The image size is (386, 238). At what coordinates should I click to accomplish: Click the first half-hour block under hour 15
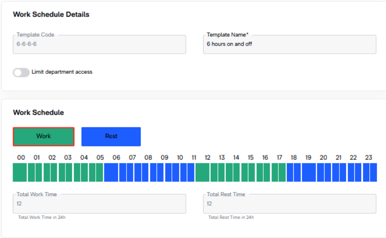245,172
